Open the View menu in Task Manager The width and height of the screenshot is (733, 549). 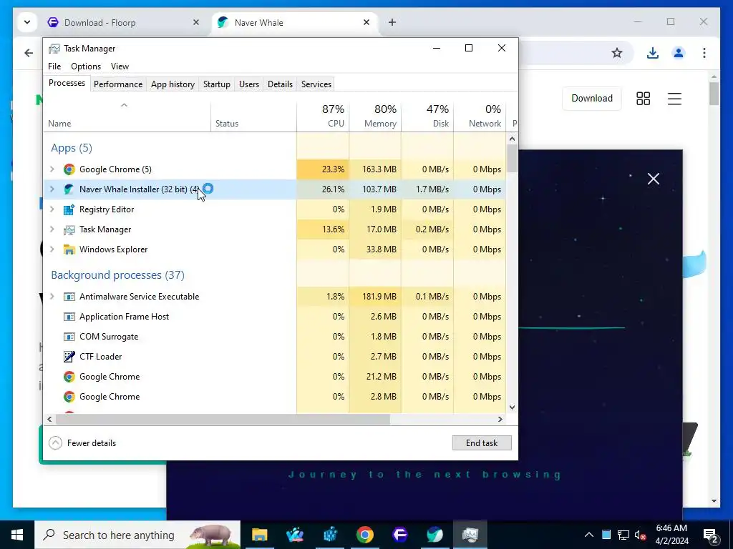[120, 66]
